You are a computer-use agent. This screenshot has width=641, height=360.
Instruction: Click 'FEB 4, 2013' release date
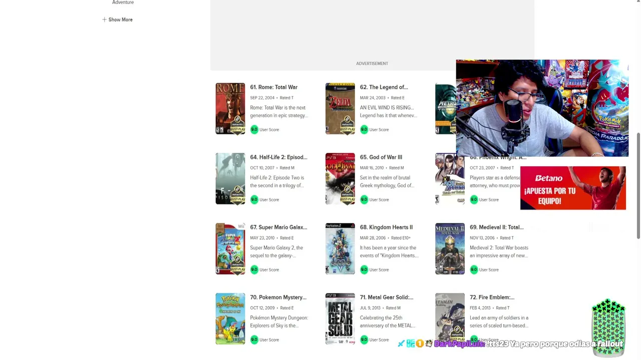480,307
